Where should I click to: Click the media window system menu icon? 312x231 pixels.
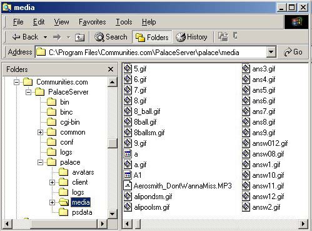coord(7,8)
